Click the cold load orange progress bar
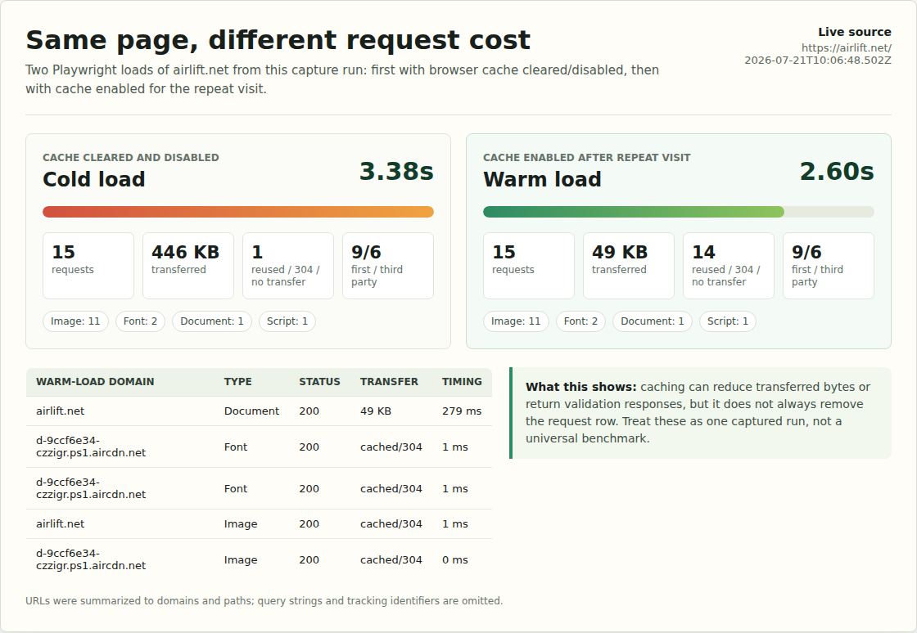Viewport: 917px width, 633px height. tap(238, 212)
